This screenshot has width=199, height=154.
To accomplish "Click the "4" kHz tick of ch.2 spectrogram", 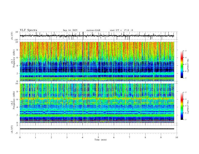I will 18,107.
